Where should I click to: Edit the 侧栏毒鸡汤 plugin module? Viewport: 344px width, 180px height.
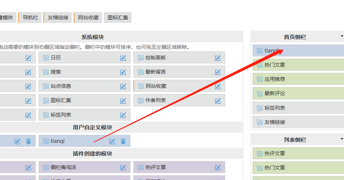pyautogui.click(x=123, y=168)
